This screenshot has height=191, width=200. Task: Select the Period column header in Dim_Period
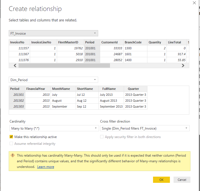pyautogui.click(x=17, y=89)
